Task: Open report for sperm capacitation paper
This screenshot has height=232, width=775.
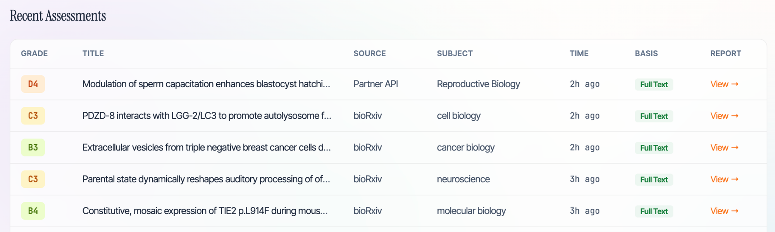Action: point(724,84)
